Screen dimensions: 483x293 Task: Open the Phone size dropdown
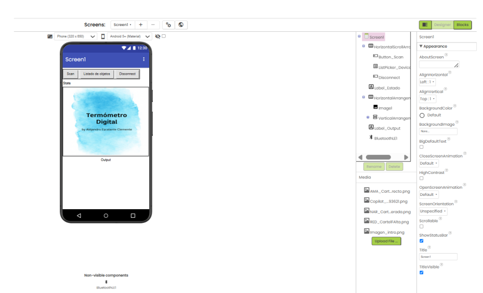coord(75,36)
